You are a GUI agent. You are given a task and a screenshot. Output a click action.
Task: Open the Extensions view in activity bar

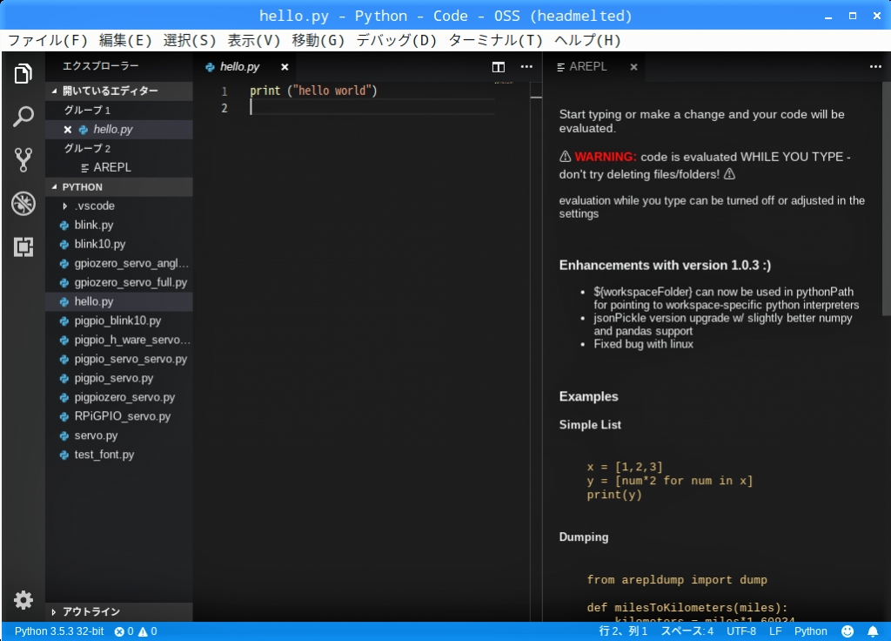point(23,246)
